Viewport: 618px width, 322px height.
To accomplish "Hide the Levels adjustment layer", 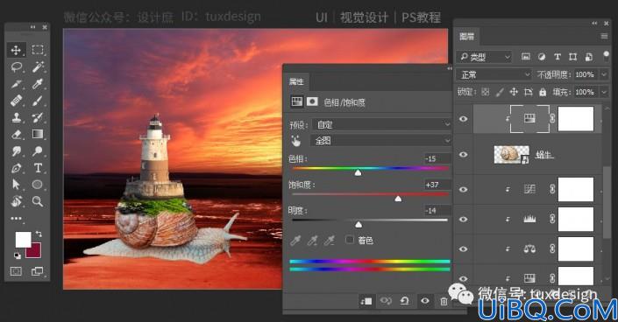I will point(464,220).
